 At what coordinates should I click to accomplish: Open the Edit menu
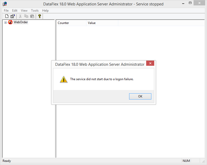pyautogui.click(x=15, y=11)
